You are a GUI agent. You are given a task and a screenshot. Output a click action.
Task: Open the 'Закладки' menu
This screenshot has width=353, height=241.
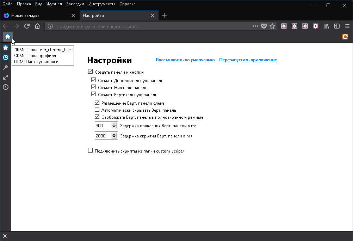(75, 4)
